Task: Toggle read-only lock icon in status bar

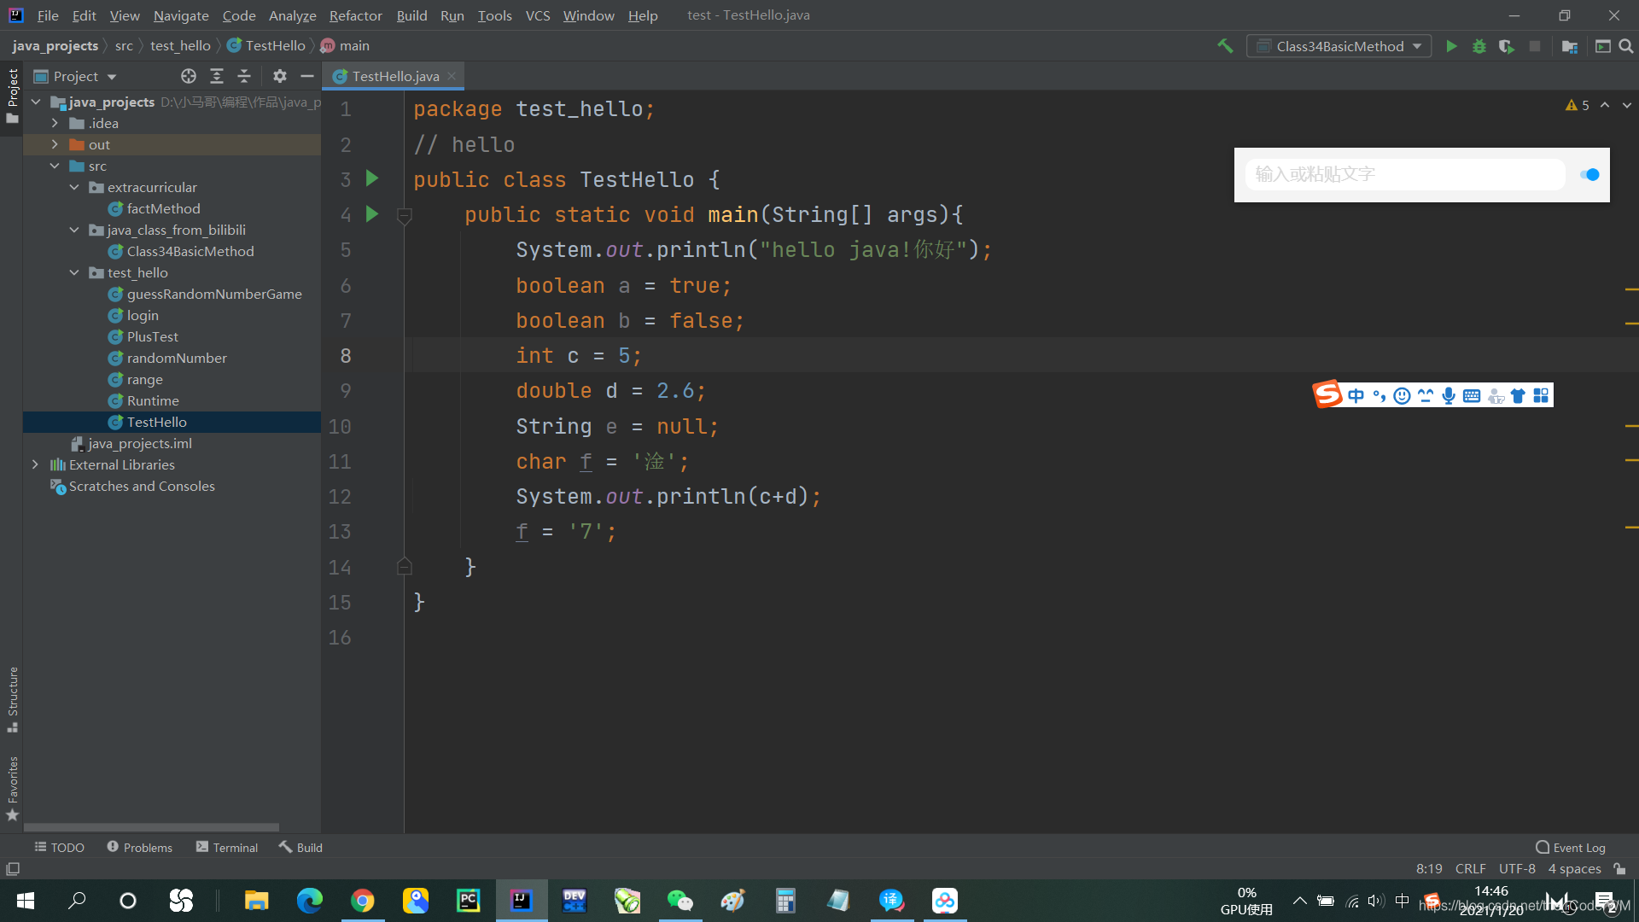Action: click(1619, 868)
